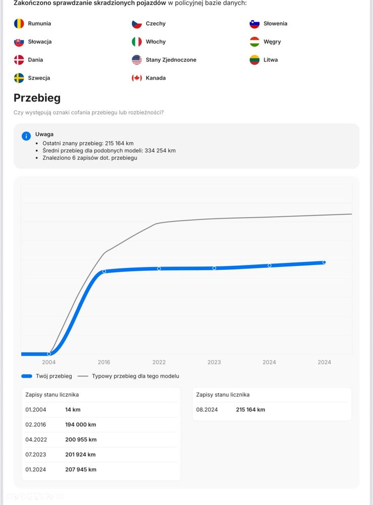Viewport: 373px width, 505px height.
Task: Click the 2022 data point on blue line
Action: point(159,268)
